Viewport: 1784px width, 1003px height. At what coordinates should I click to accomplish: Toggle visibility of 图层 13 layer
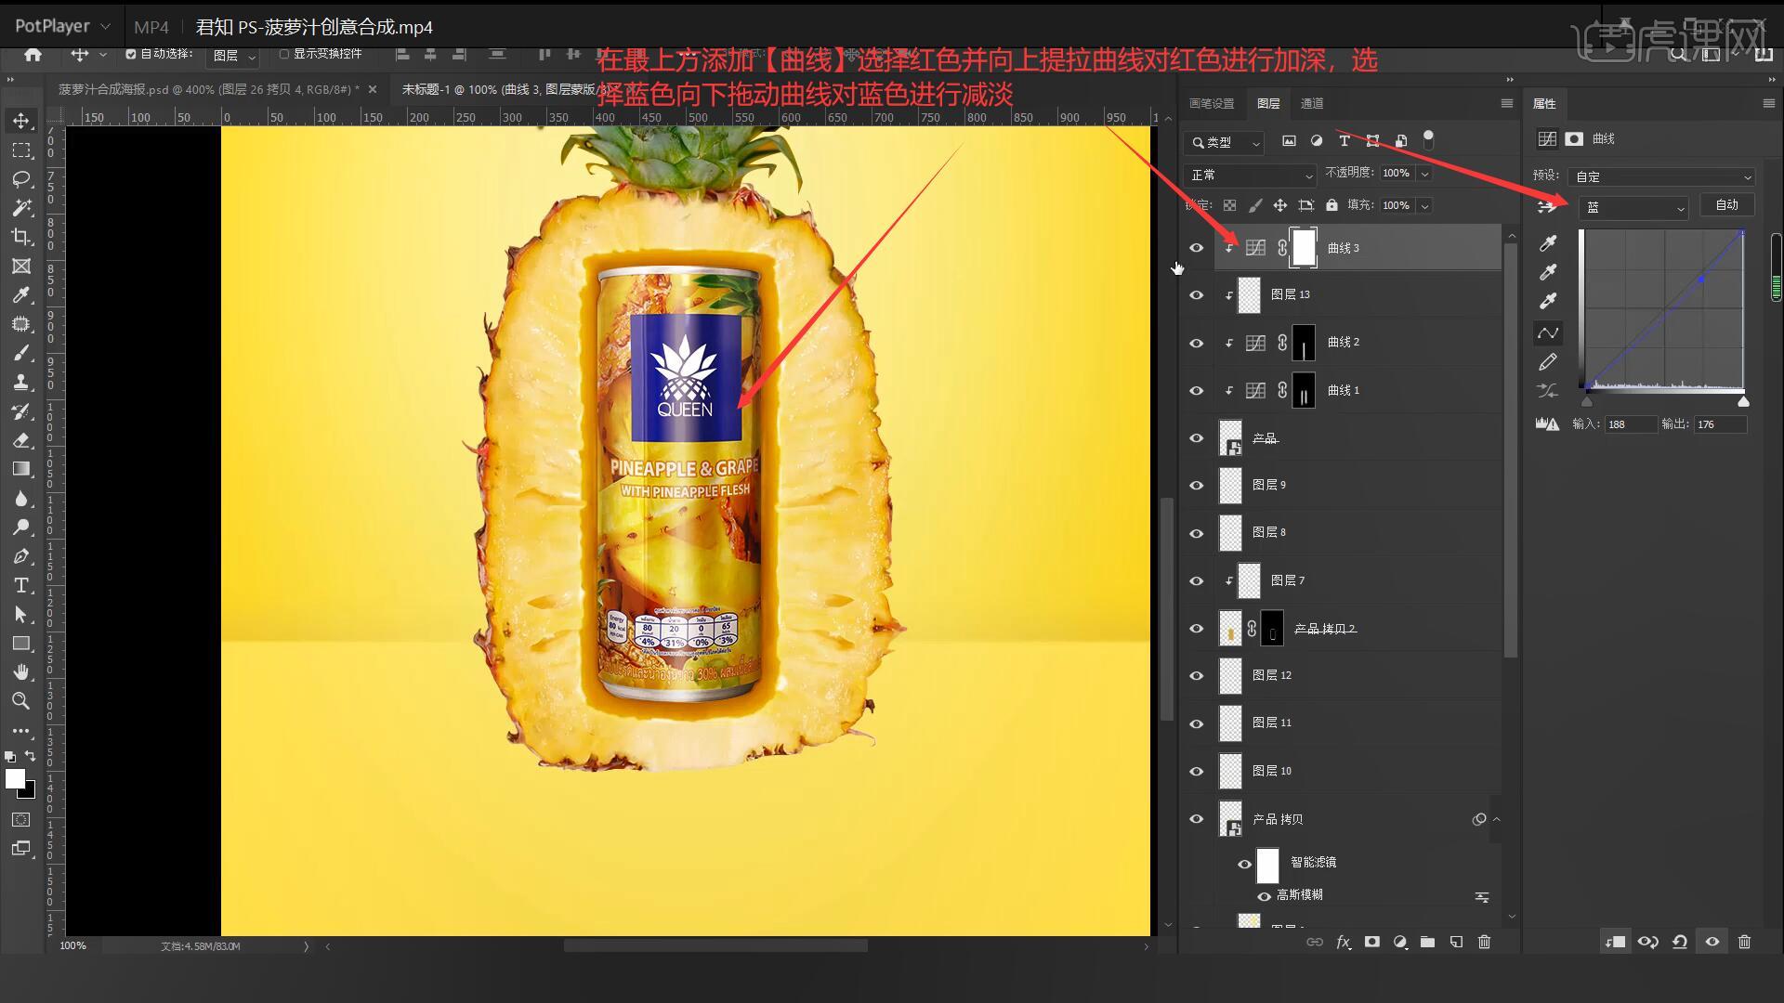click(x=1197, y=295)
